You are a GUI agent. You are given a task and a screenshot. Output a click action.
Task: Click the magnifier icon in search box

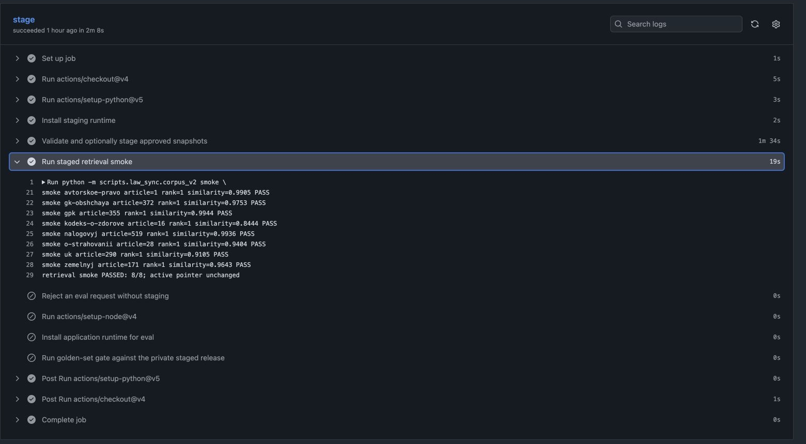[618, 24]
